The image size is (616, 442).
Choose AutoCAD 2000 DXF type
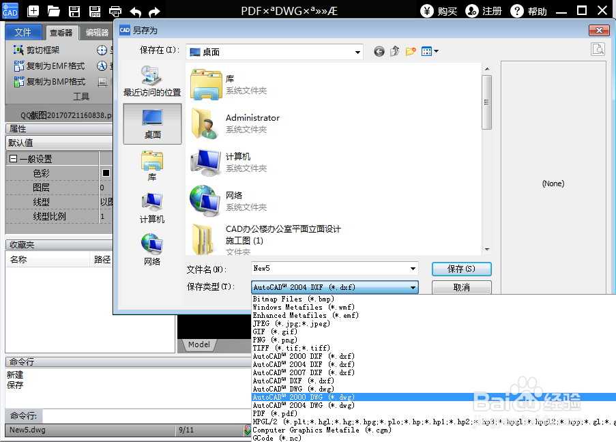434,356
